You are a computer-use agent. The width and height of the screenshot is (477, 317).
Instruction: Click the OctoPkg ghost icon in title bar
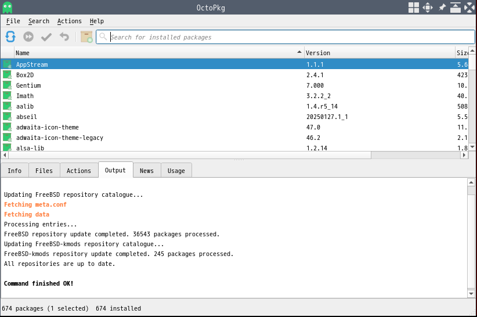(x=8, y=8)
